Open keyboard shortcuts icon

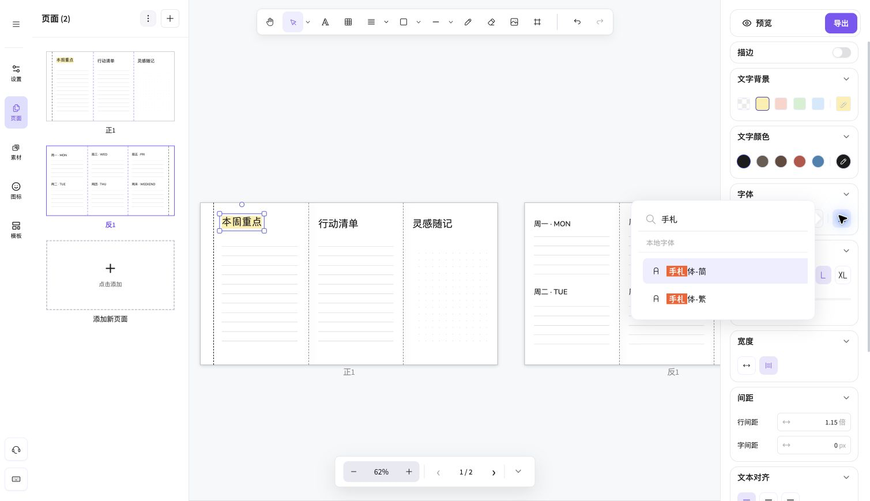[16, 479]
